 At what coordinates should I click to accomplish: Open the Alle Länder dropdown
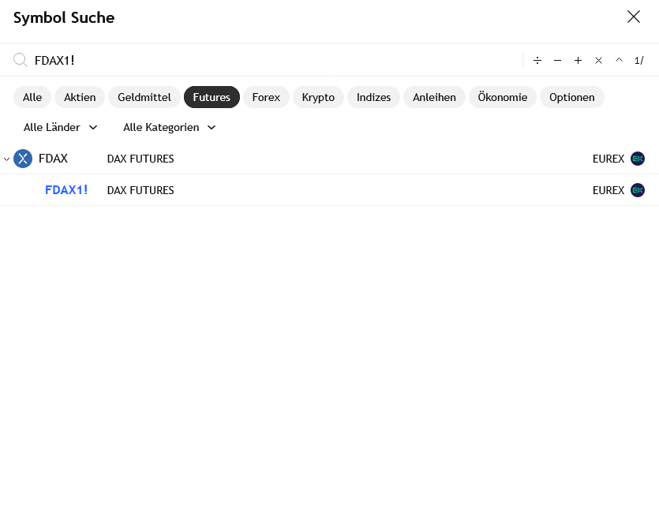click(x=61, y=127)
